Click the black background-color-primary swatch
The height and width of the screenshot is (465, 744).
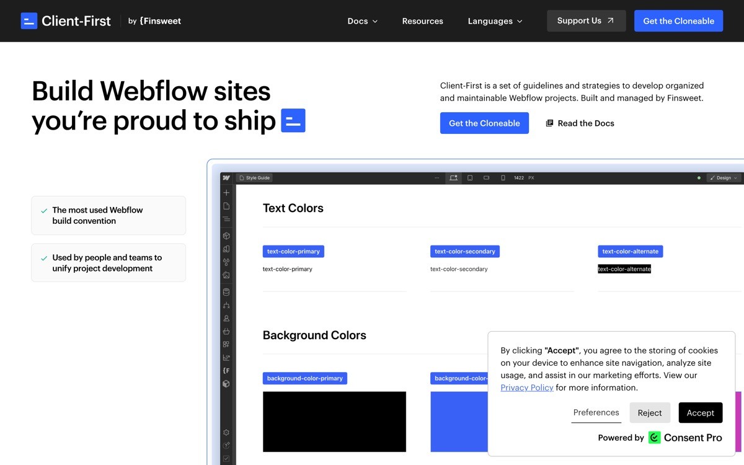point(334,422)
